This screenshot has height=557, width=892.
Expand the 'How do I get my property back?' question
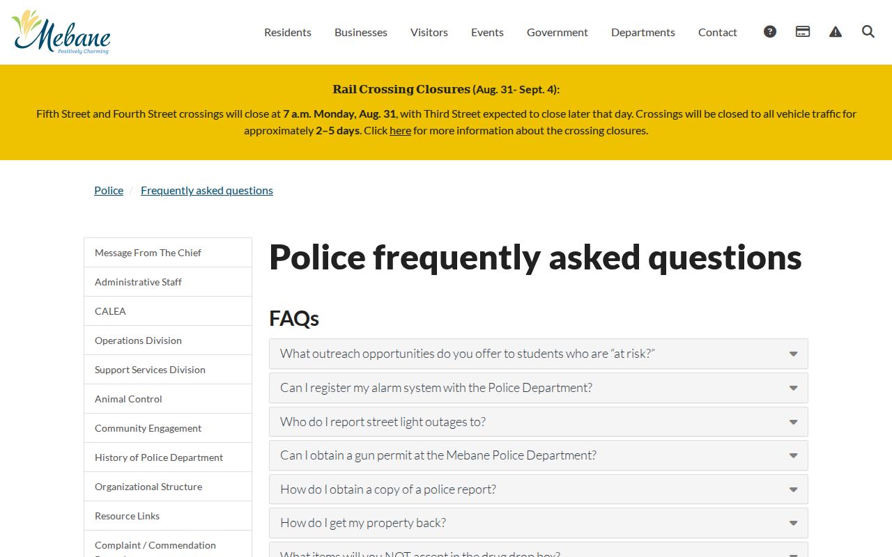pos(539,523)
